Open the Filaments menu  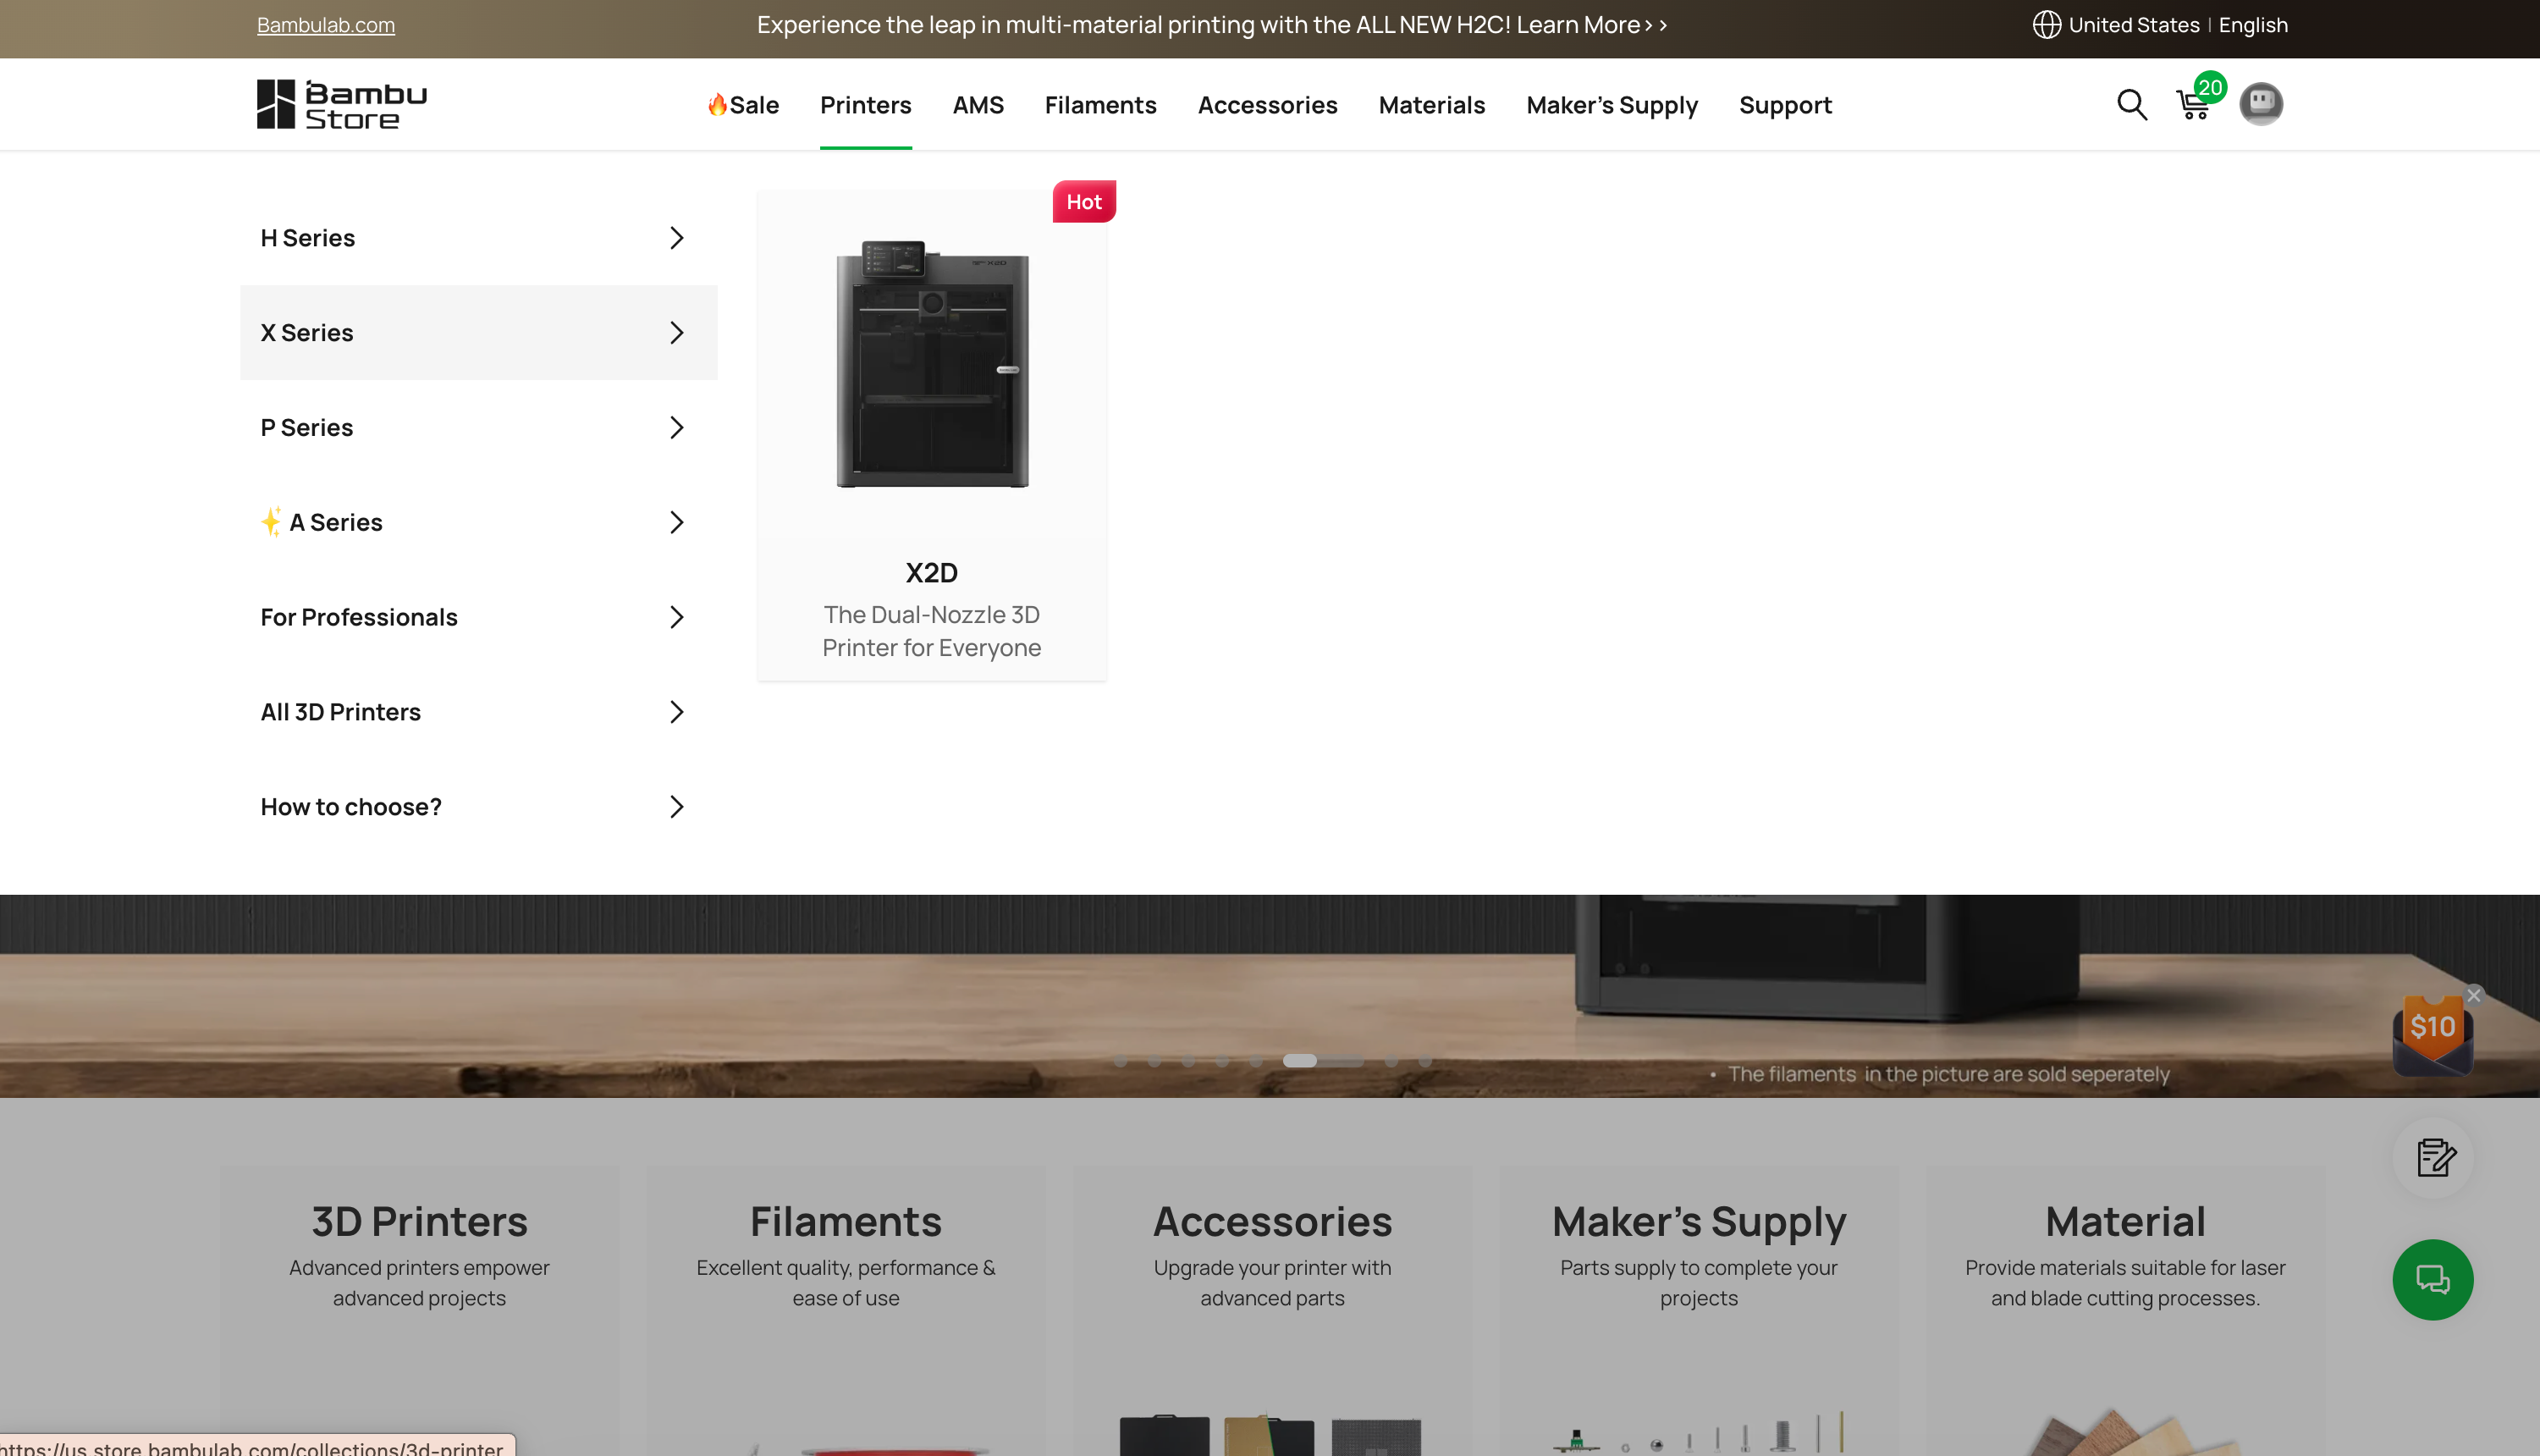pos(1100,105)
